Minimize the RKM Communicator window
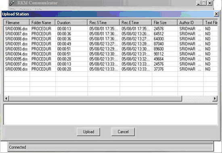This screenshot has width=222, height=153. tap(199, 3)
